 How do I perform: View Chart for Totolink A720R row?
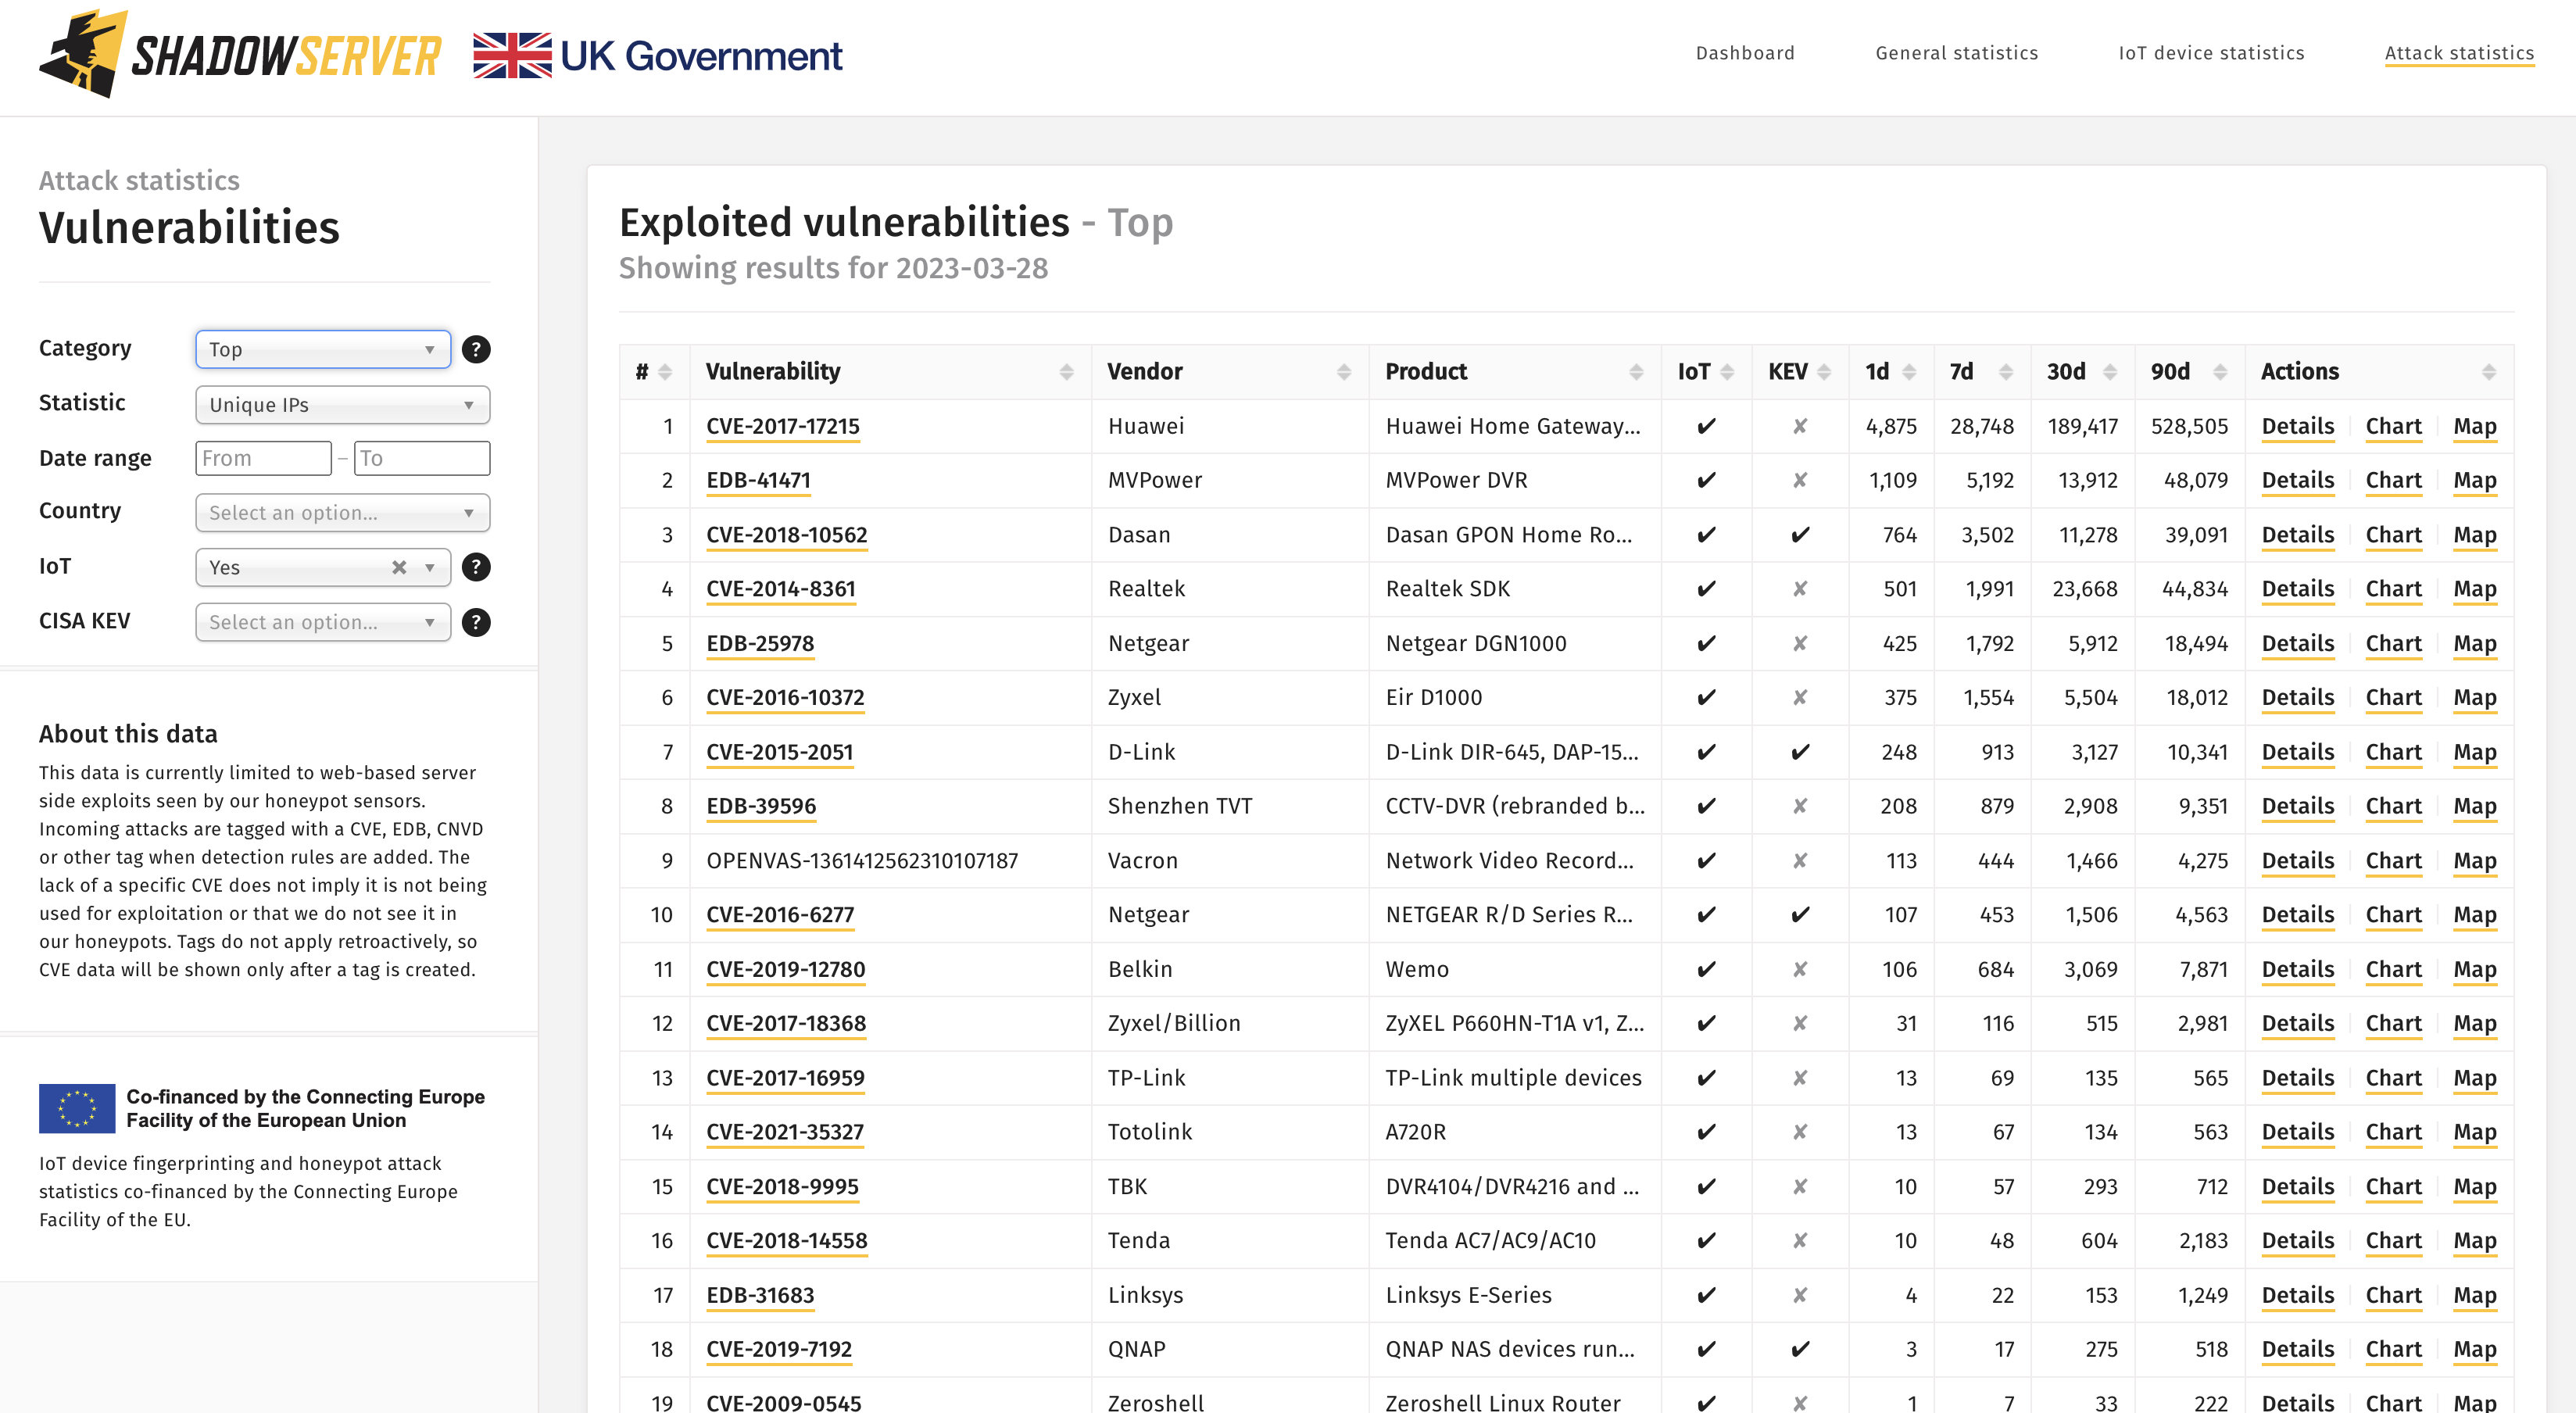2393,1132
